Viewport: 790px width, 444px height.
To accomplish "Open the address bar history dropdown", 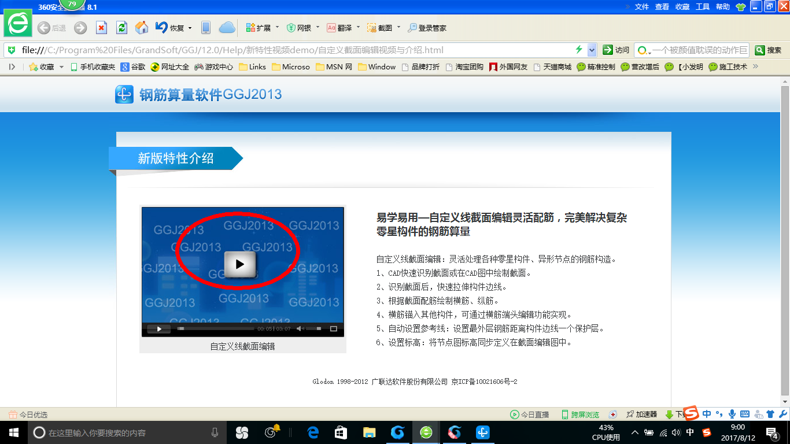I will 592,50.
